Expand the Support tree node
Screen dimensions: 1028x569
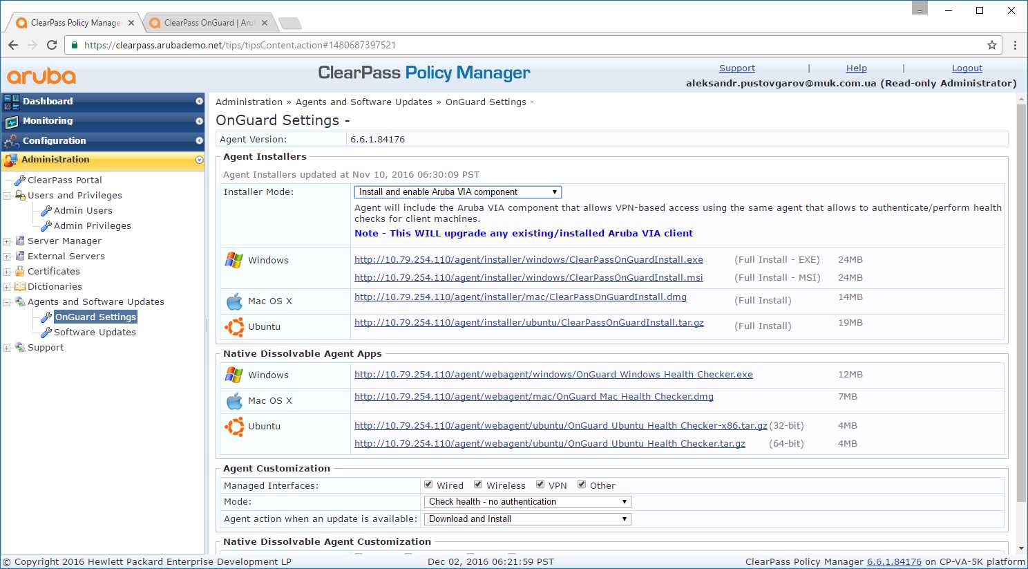click(7, 348)
